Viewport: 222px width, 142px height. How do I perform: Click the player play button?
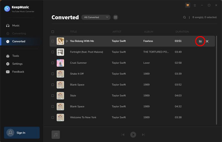[x=133, y=134]
